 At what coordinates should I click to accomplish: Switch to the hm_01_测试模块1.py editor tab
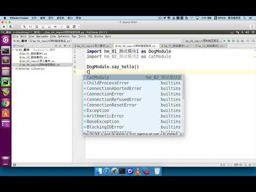tap(176, 46)
